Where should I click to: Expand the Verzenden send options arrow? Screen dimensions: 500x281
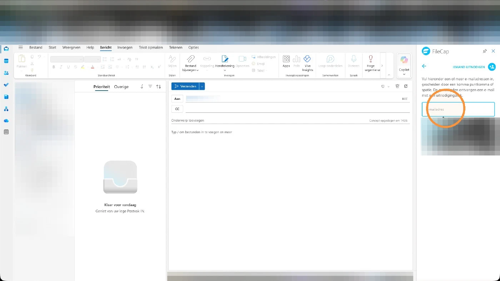(202, 86)
